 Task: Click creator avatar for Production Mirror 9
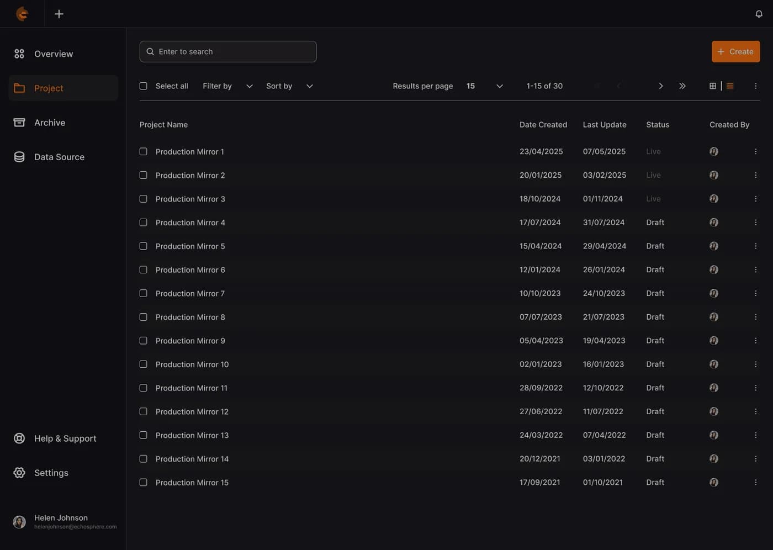click(714, 341)
